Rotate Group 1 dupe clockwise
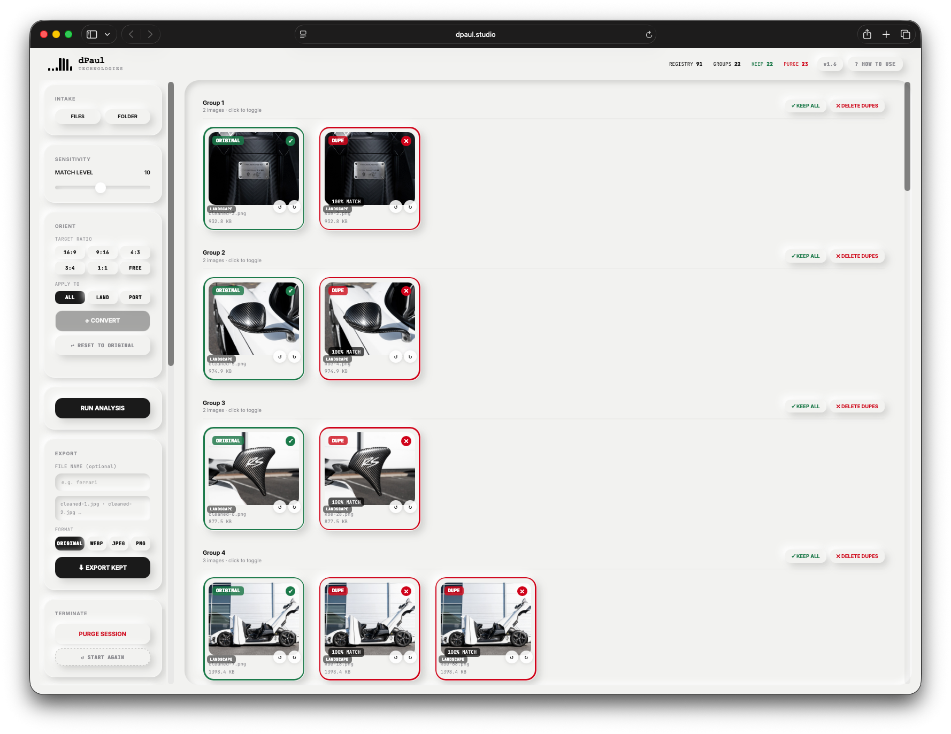 coord(410,207)
